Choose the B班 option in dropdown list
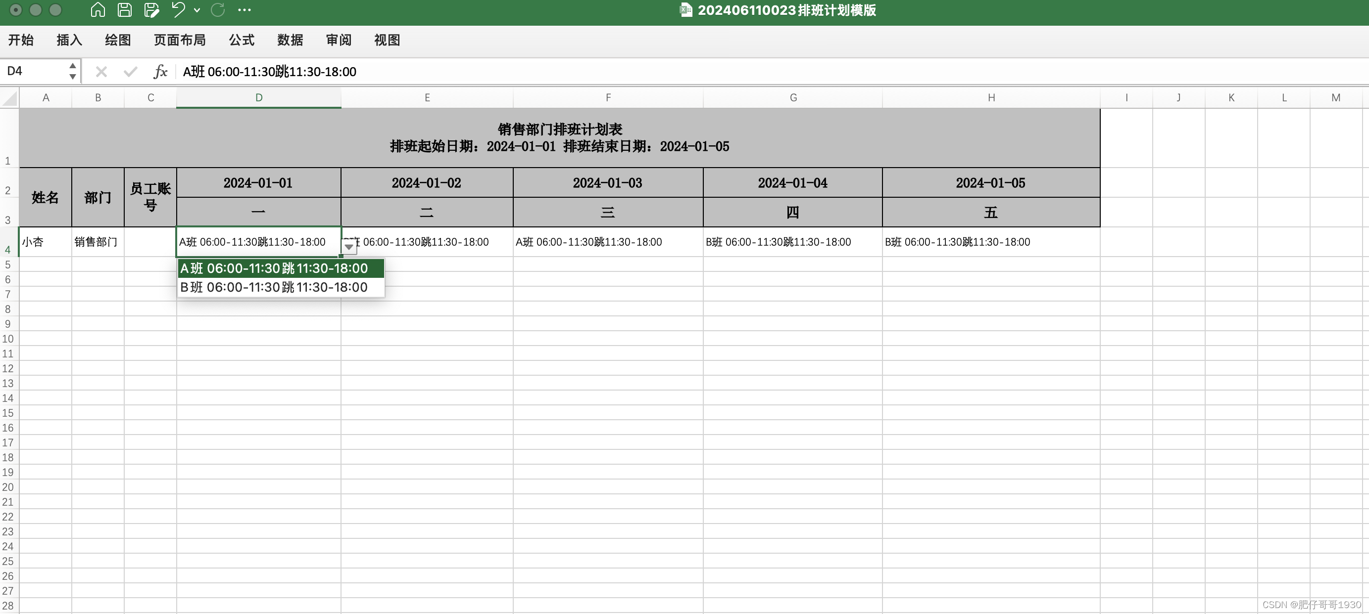The width and height of the screenshot is (1369, 614). pyautogui.click(x=281, y=287)
